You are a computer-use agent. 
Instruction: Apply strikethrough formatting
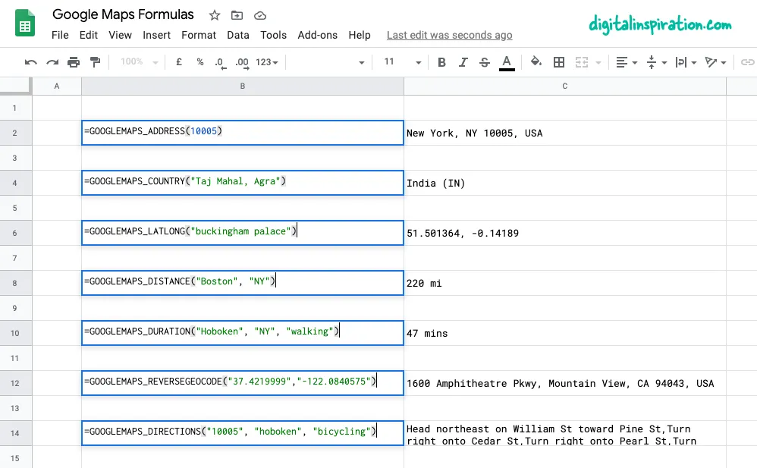pos(485,62)
